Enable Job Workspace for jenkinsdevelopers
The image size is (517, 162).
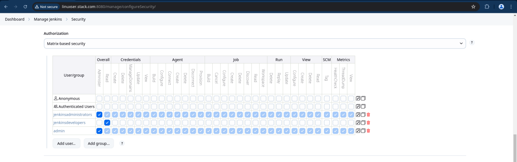(263, 123)
